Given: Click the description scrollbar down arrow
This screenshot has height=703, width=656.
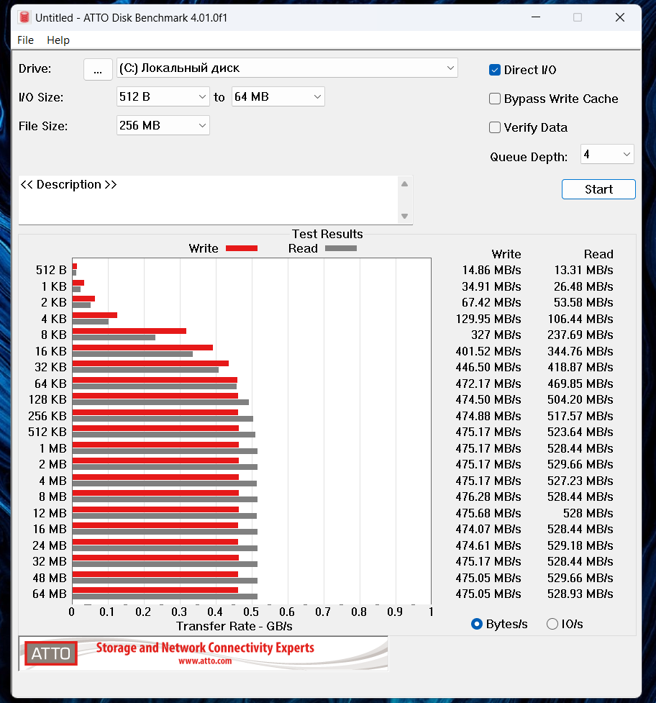Looking at the screenshot, I should pyautogui.click(x=405, y=216).
